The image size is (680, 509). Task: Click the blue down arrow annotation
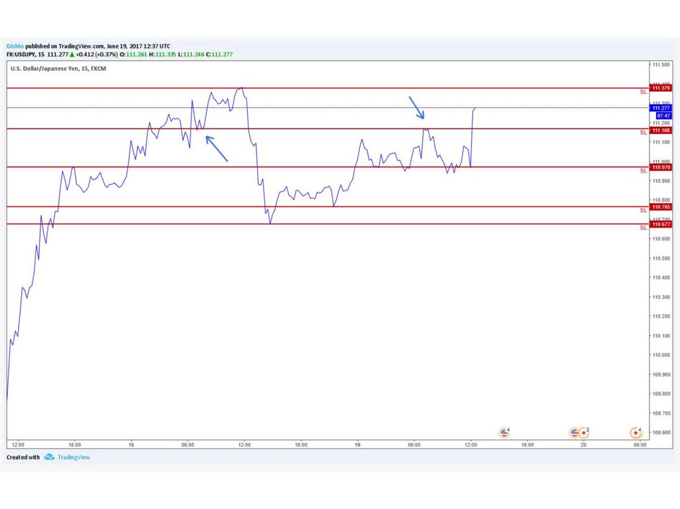[416, 108]
